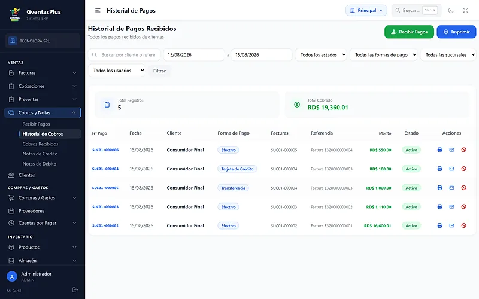Print payment SUC01-000006 via printer icon

439,150
